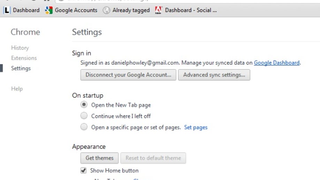Image resolution: width=320 pixels, height=180 pixels.
Task: Select Settings in Chrome sidebar
Action: (21, 68)
